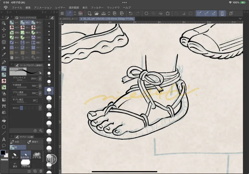Image resolution: width=249 pixels, height=174 pixels.
Task: Select the にじみ墨 sub tool
Action: [26, 164]
